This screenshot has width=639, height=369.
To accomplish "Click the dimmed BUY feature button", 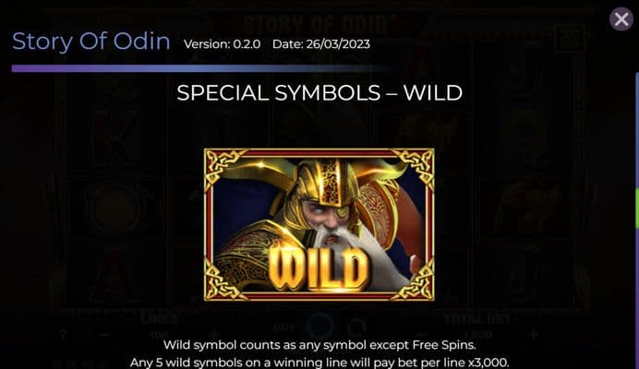I will tap(284, 327).
